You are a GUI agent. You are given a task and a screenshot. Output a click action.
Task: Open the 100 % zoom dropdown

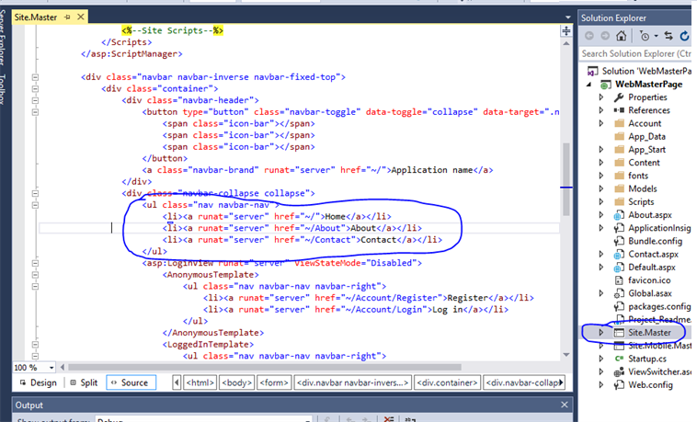[x=51, y=368]
